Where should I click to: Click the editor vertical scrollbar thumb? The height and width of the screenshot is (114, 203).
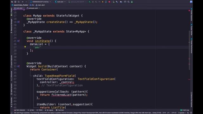[189, 50]
